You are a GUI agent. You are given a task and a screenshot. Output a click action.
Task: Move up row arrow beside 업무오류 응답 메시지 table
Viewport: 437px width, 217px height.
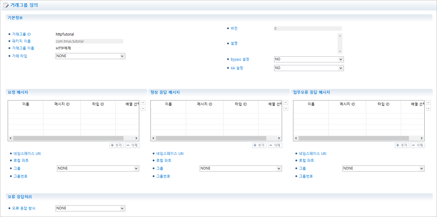tap(428, 103)
